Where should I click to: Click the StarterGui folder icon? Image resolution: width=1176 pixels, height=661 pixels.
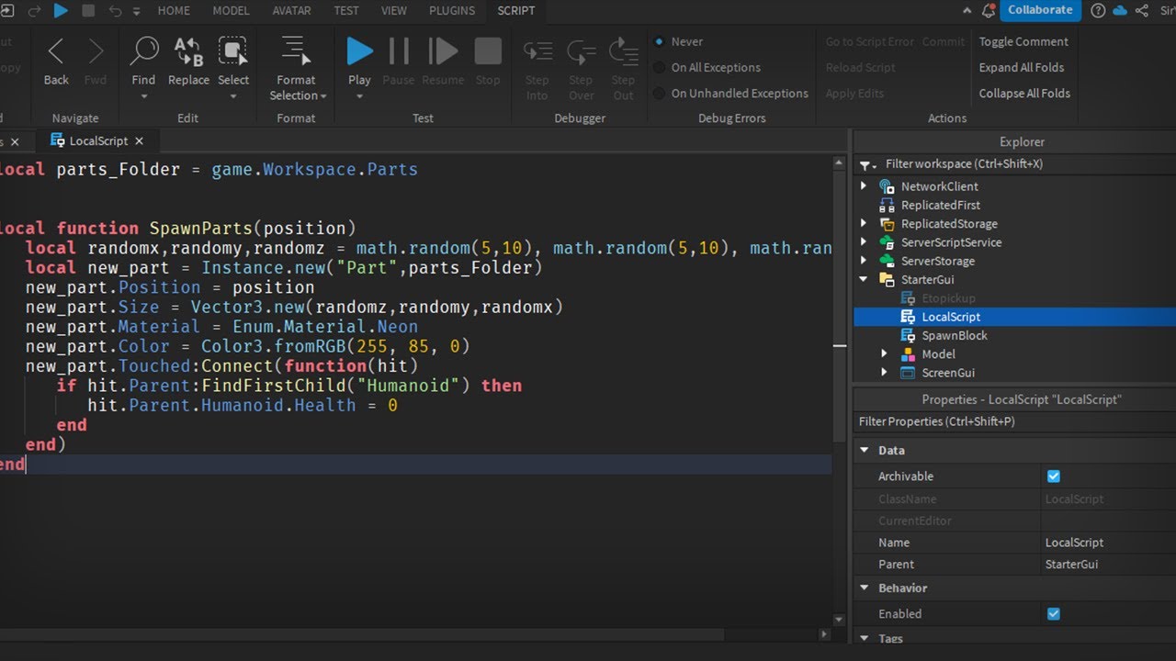click(x=887, y=279)
